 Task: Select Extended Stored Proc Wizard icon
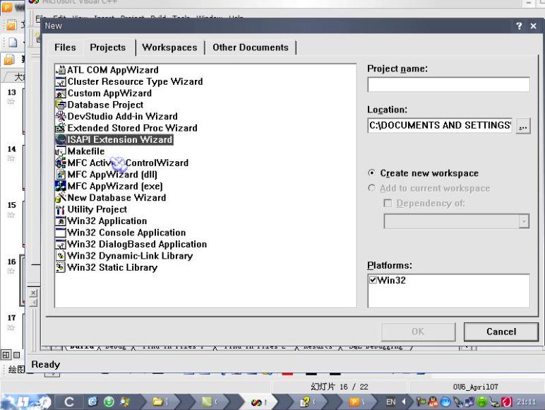coord(61,128)
